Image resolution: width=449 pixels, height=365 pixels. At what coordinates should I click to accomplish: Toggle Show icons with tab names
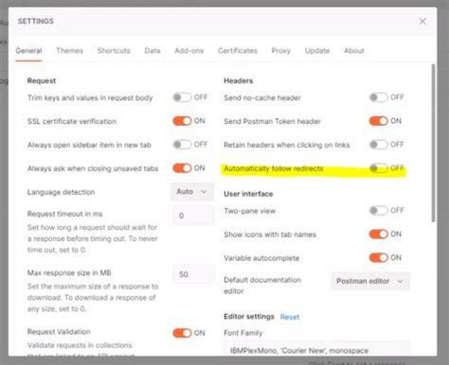click(379, 234)
